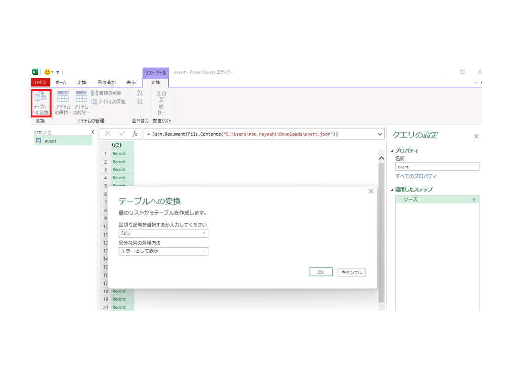Viewport: 513px width, 376px height.
Task: Collapse the 適用したステップ section
Action: click(x=392, y=190)
